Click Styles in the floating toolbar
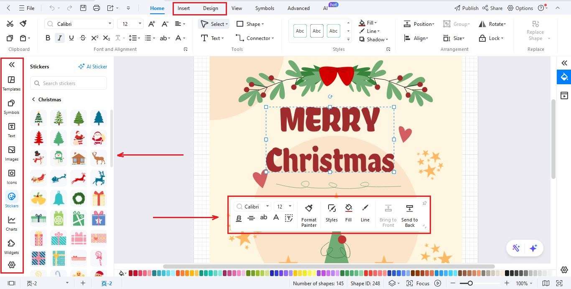 (x=331, y=213)
